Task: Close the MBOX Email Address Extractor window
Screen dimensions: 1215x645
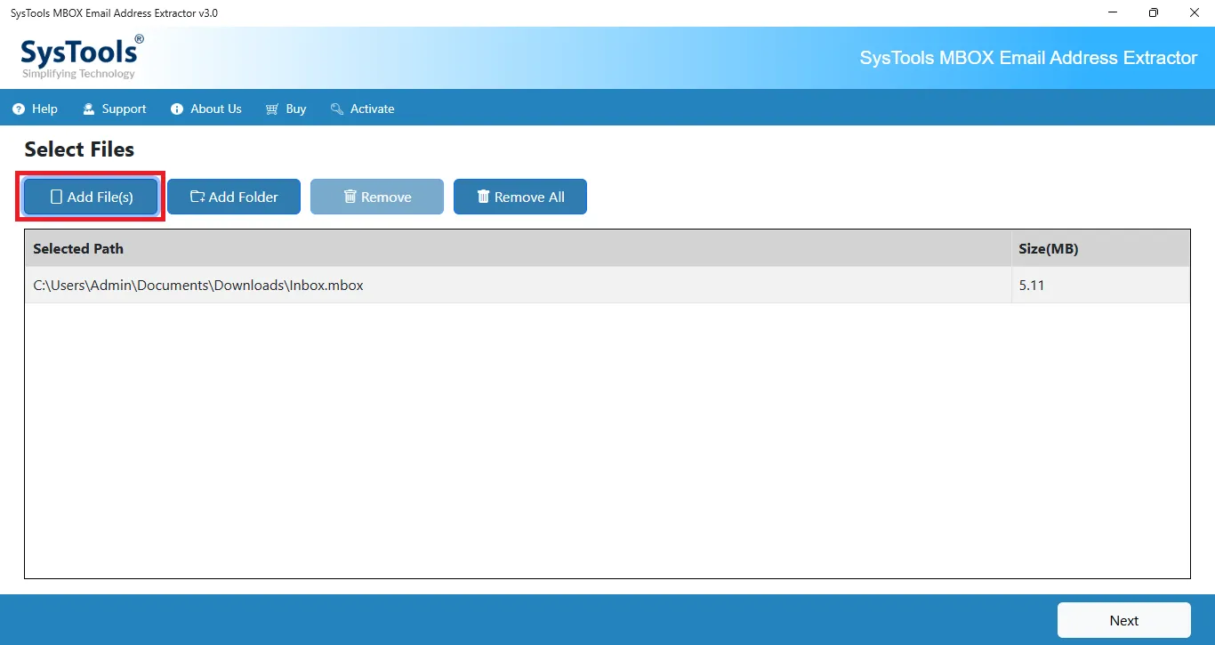Action: pyautogui.click(x=1195, y=12)
